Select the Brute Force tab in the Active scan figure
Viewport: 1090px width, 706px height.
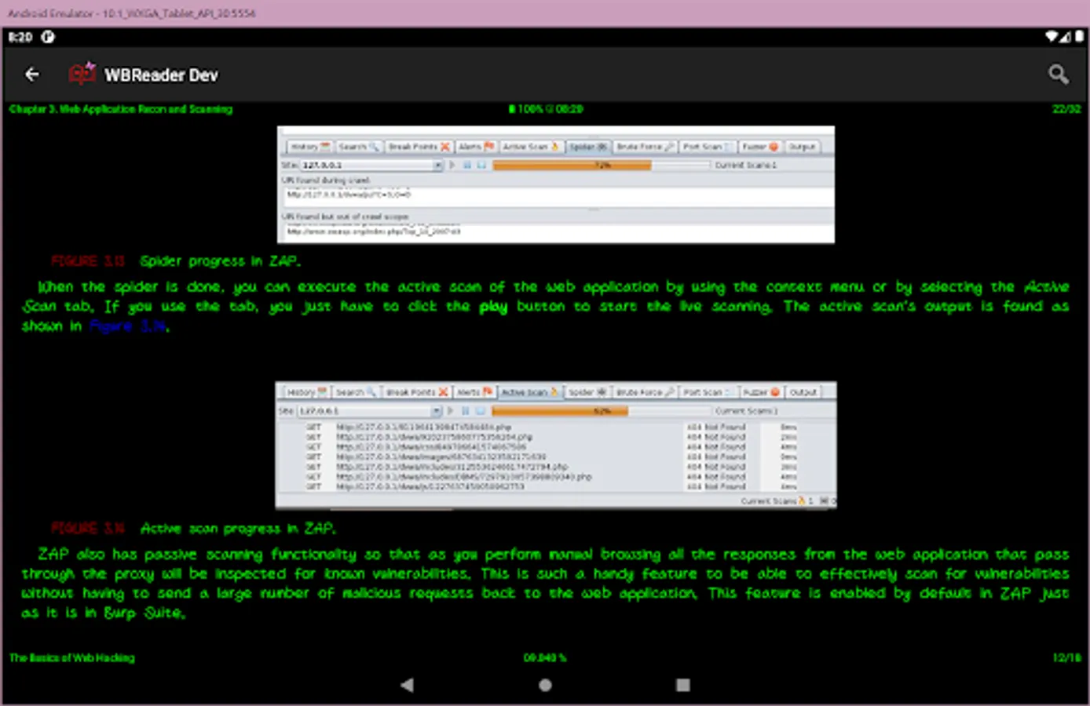coord(645,392)
